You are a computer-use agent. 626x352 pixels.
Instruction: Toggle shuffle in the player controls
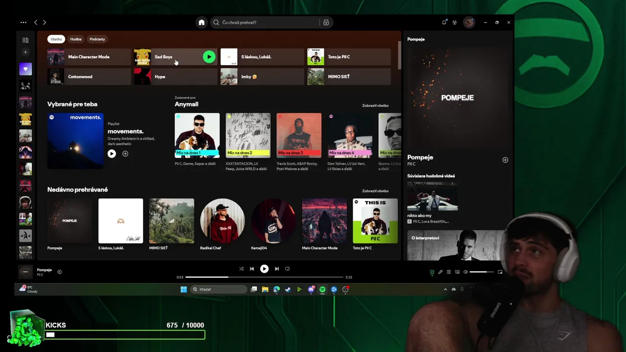[241, 269]
